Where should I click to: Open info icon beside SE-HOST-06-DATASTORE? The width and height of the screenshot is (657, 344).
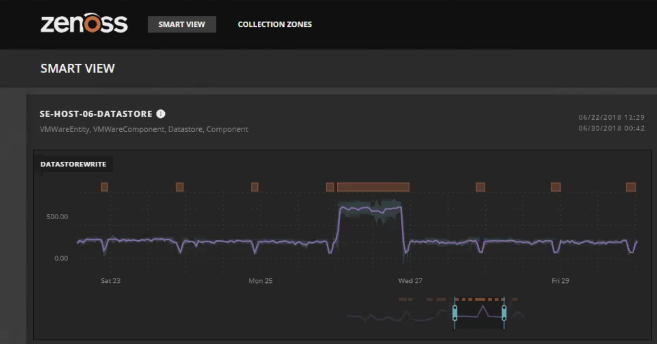click(161, 114)
